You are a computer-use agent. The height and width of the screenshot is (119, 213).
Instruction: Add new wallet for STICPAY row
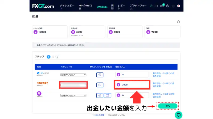click(100, 85)
